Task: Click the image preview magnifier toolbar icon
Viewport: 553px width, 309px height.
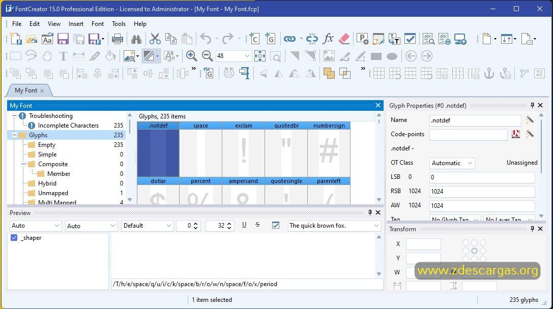Action: click(x=129, y=56)
